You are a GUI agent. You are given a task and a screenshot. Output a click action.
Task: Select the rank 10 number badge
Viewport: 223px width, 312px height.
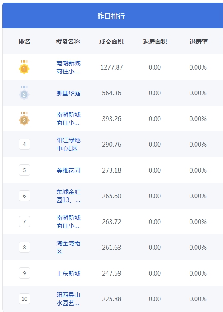point(24,299)
